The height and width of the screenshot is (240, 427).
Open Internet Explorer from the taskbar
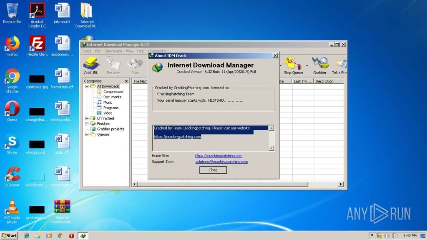click(26, 236)
